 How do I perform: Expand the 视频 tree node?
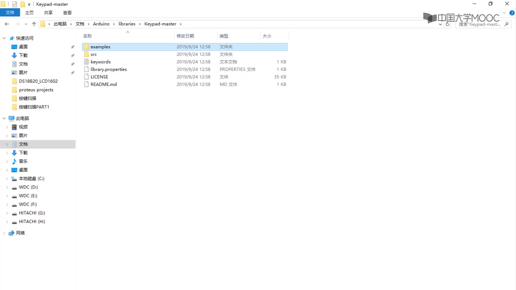tap(7, 127)
